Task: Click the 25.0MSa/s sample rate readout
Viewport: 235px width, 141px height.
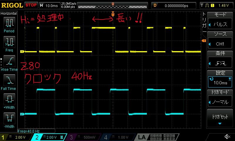Action: 69,4
